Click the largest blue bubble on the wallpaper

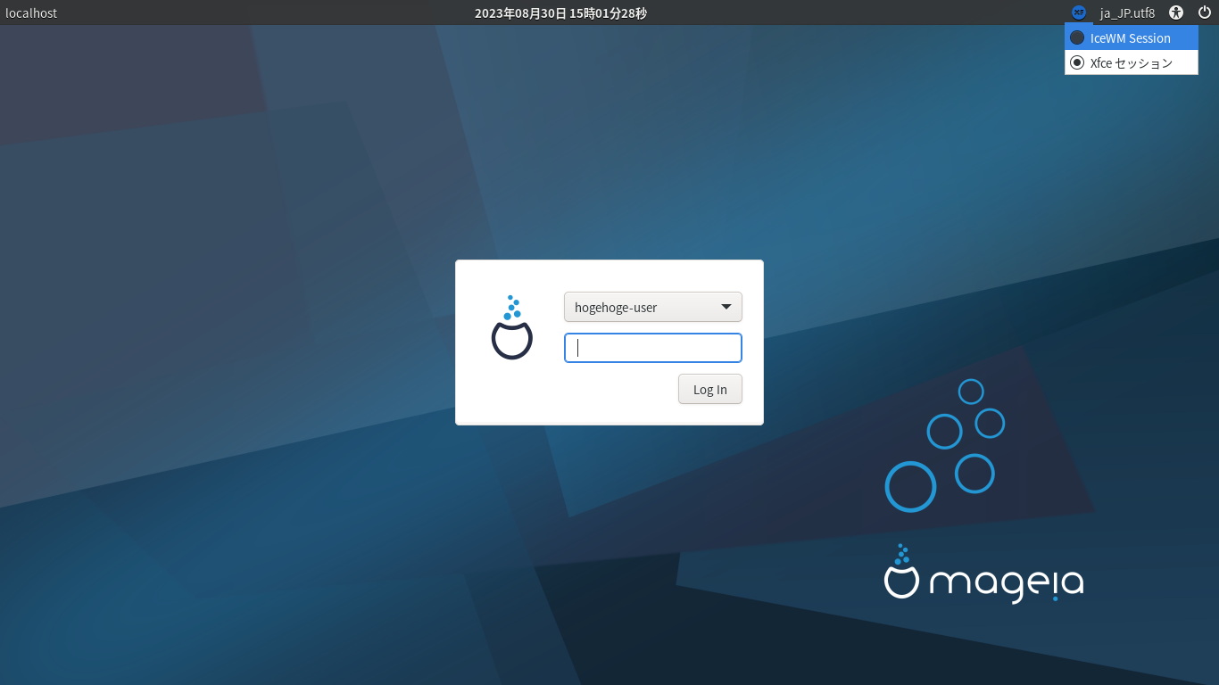tap(910, 486)
